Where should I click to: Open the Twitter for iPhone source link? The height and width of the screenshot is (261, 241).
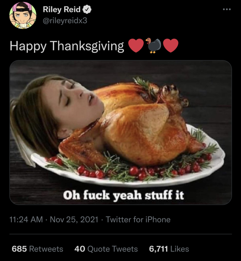138,220
